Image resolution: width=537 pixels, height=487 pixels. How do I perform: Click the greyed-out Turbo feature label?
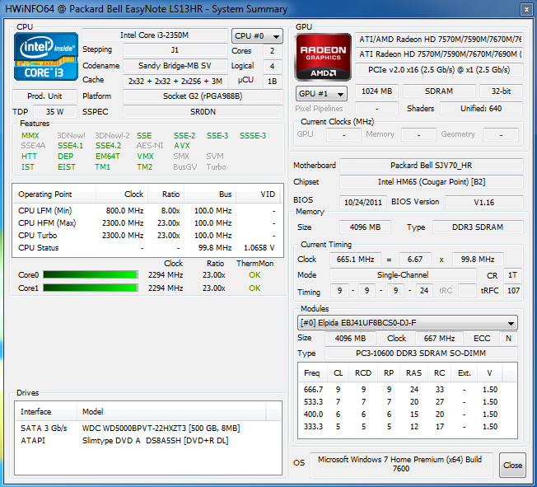[216, 167]
